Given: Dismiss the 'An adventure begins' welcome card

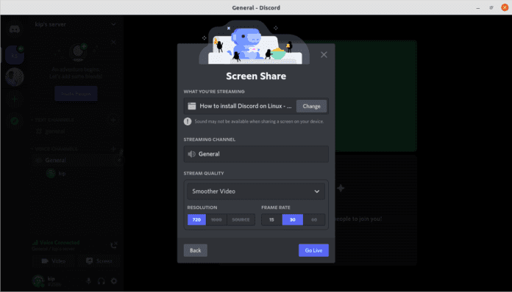Looking at the screenshot, I should click(113, 42).
